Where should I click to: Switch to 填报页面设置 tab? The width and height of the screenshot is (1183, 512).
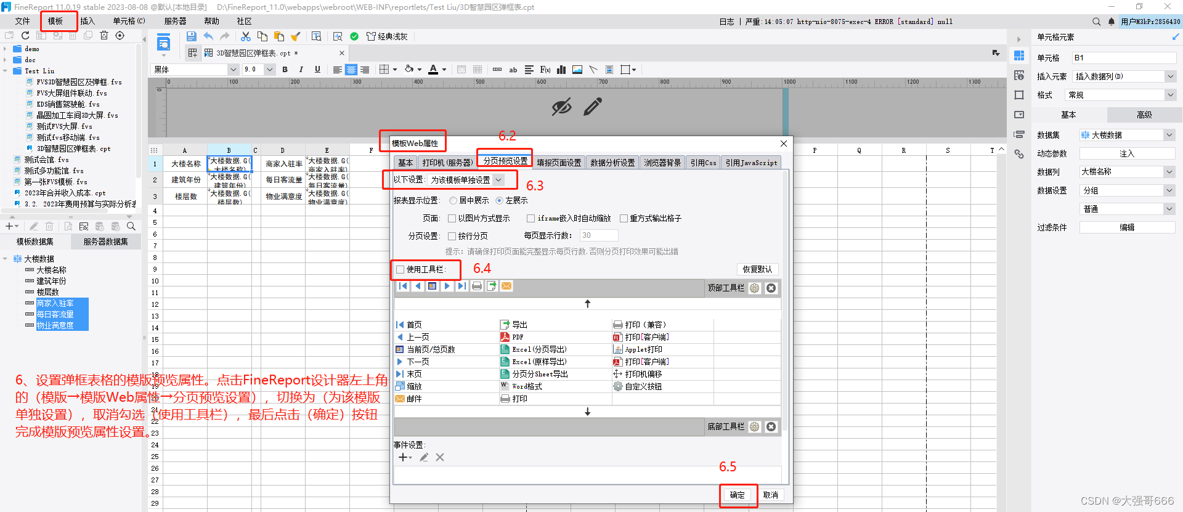click(559, 163)
